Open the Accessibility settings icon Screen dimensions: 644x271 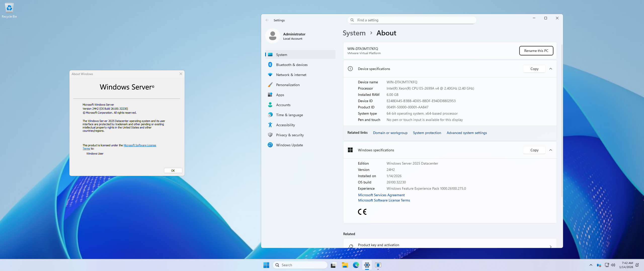270,125
